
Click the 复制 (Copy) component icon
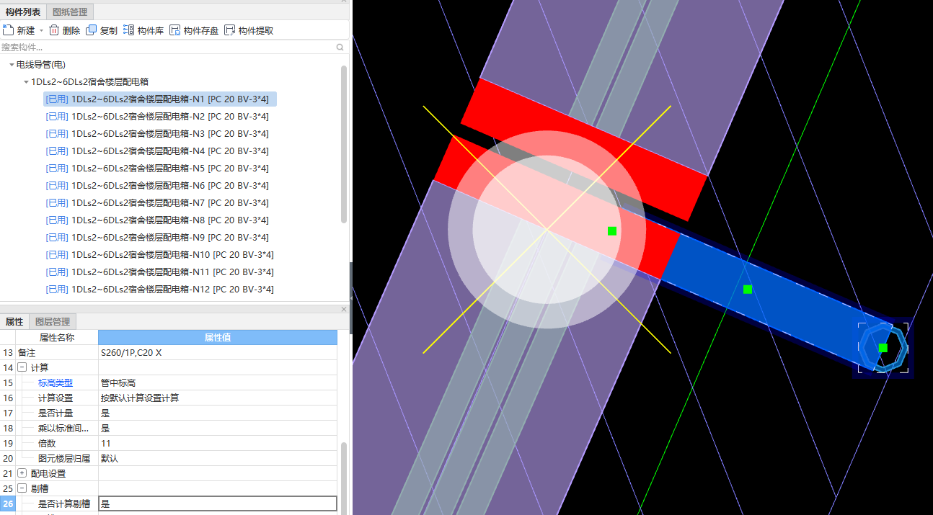(92, 30)
